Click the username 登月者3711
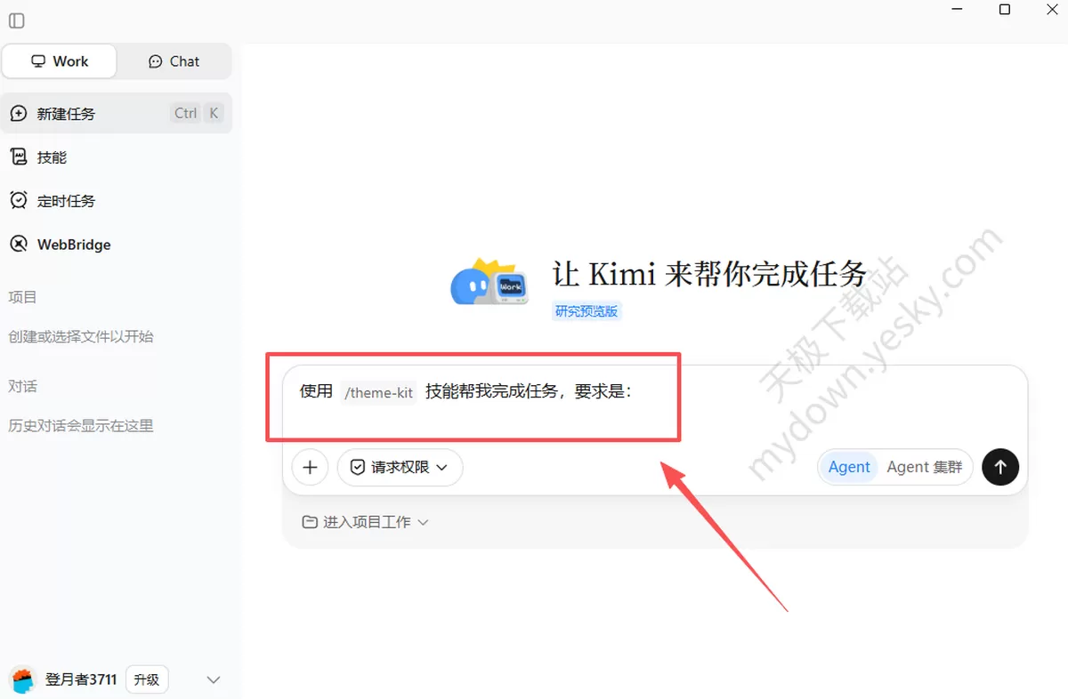This screenshot has height=699, width=1068. (x=81, y=679)
